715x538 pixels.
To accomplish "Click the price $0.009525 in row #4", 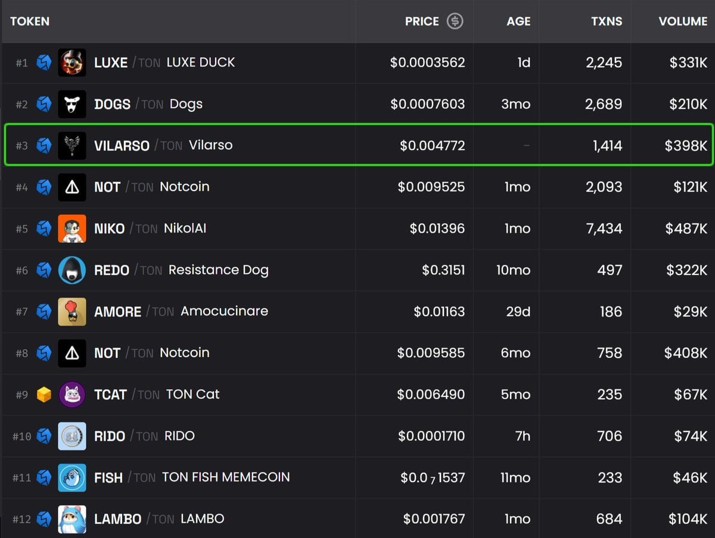I will click(x=431, y=187).
